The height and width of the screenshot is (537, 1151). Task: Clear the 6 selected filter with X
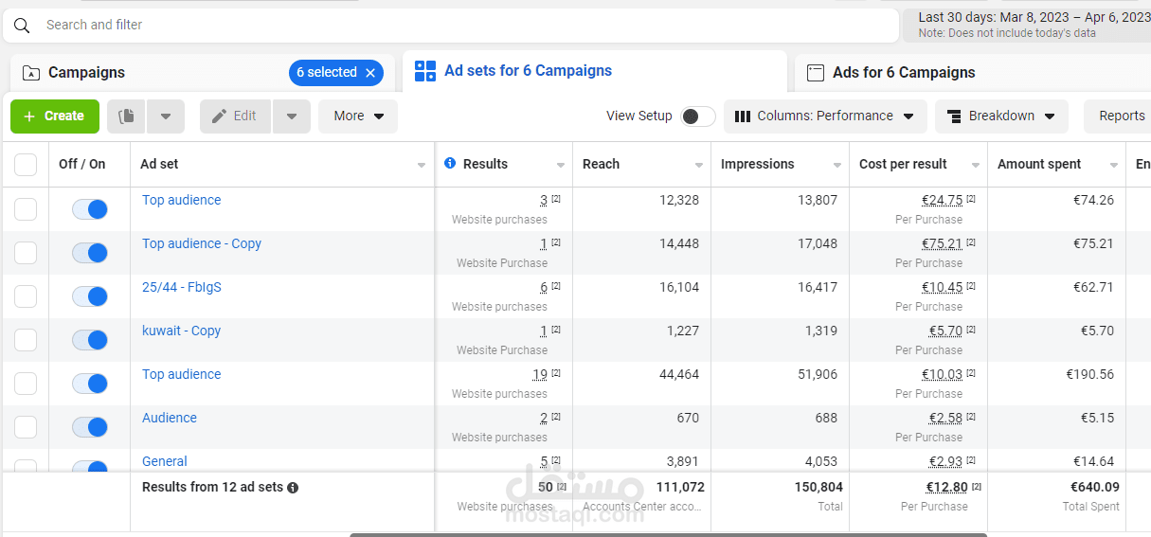pyautogui.click(x=370, y=73)
